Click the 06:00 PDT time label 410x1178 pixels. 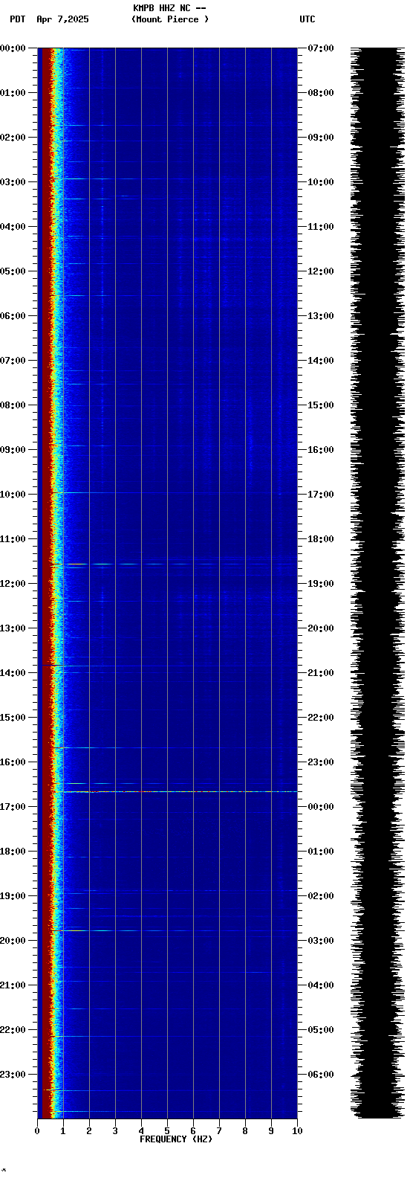pyautogui.click(x=13, y=316)
